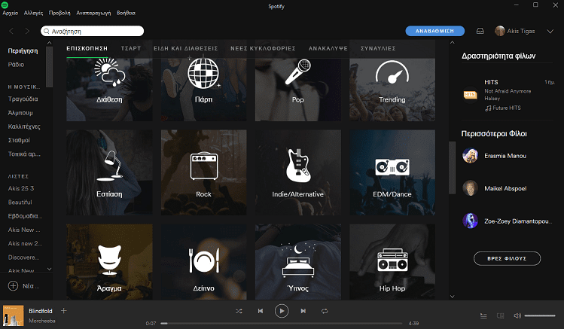Click the search magnifier icon

[47, 32]
